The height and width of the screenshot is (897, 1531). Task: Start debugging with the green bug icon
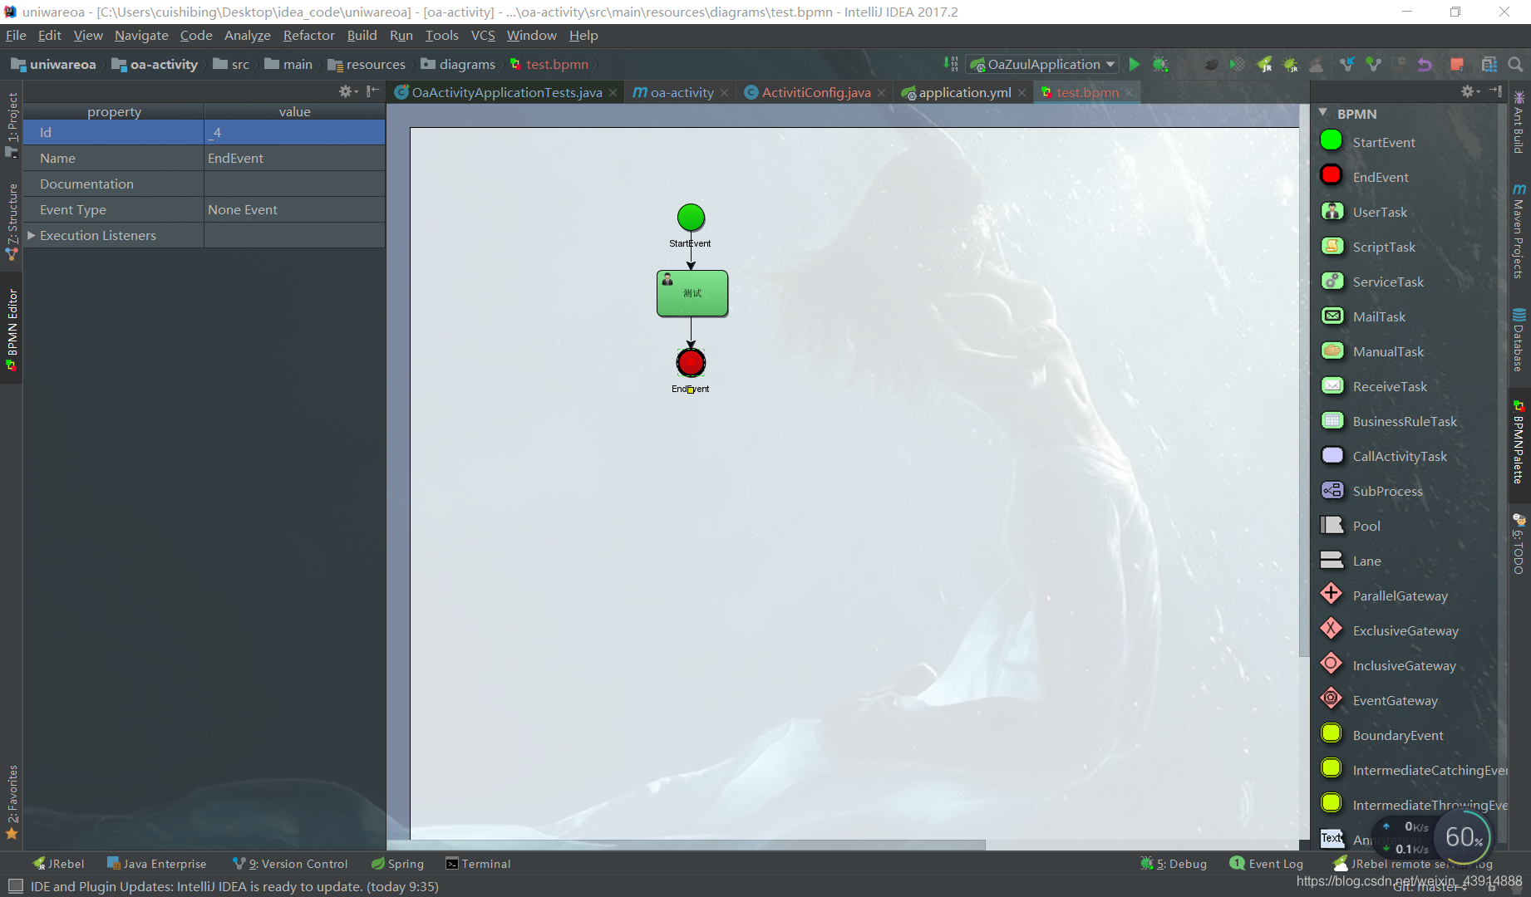click(x=1160, y=64)
